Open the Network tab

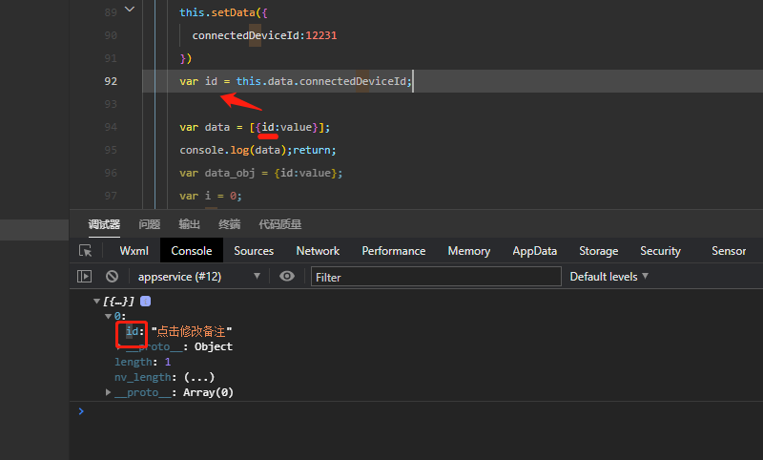point(318,251)
